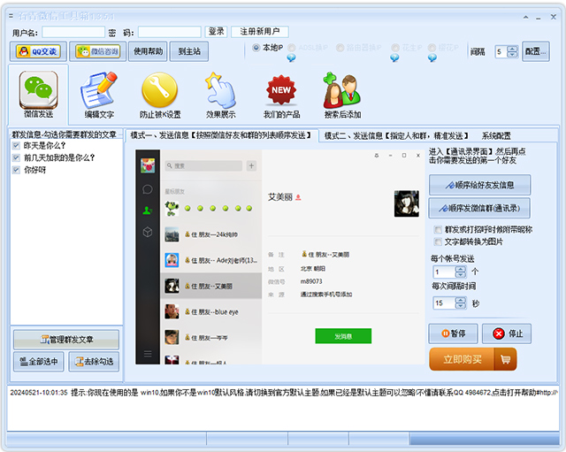The width and height of the screenshot is (566, 452).
Task: Adjust the 每次间隔时间 spinner arrows
Action: click(x=461, y=303)
